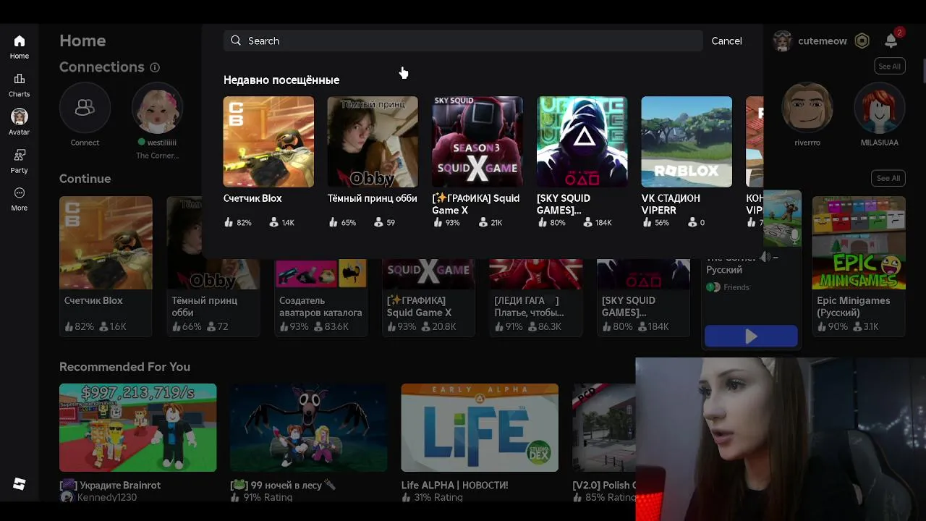The height and width of the screenshot is (521, 926).
Task: Click Epic Minigames (Русский) title
Action: (x=854, y=306)
